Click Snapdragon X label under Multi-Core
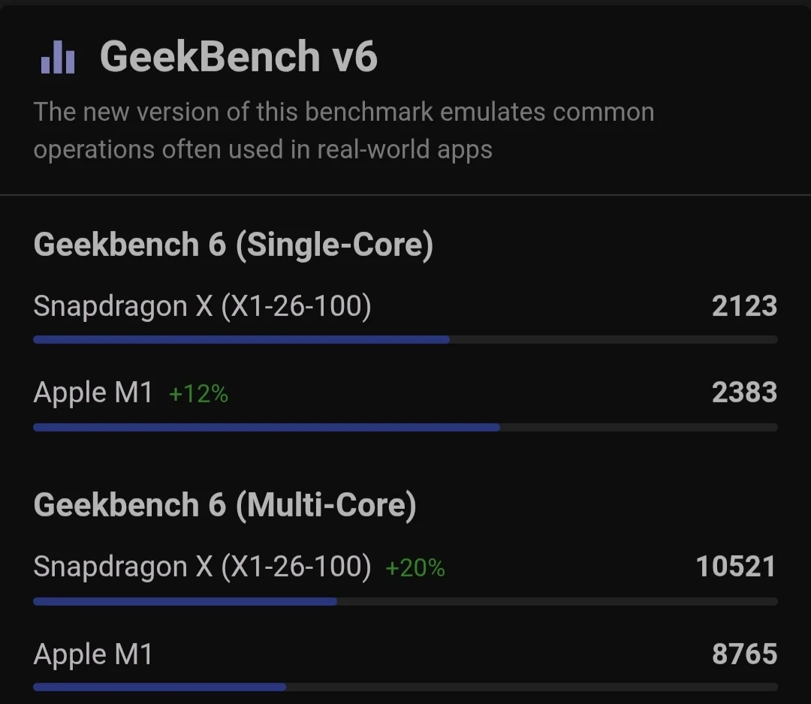 click(x=202, y=567)
